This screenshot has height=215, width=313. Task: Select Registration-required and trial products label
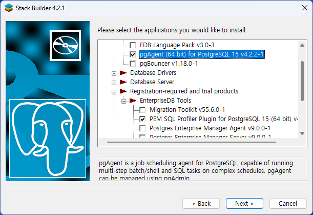184,91
